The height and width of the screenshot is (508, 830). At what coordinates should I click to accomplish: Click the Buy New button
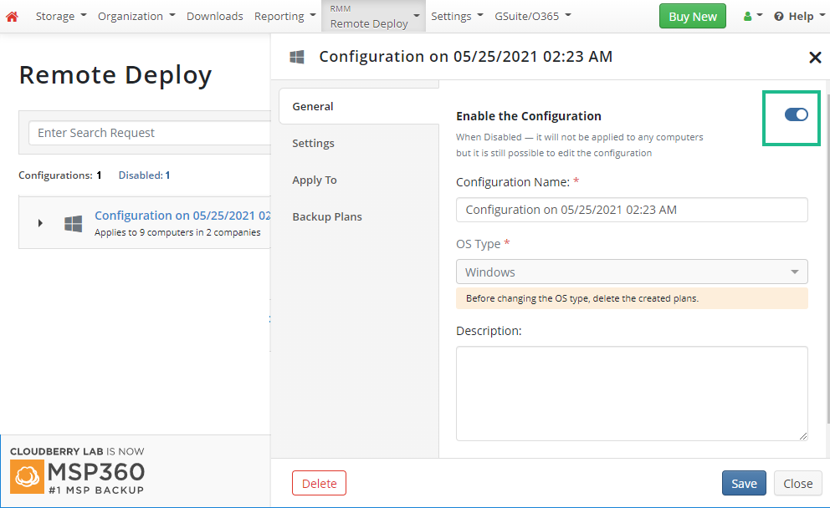693,17
